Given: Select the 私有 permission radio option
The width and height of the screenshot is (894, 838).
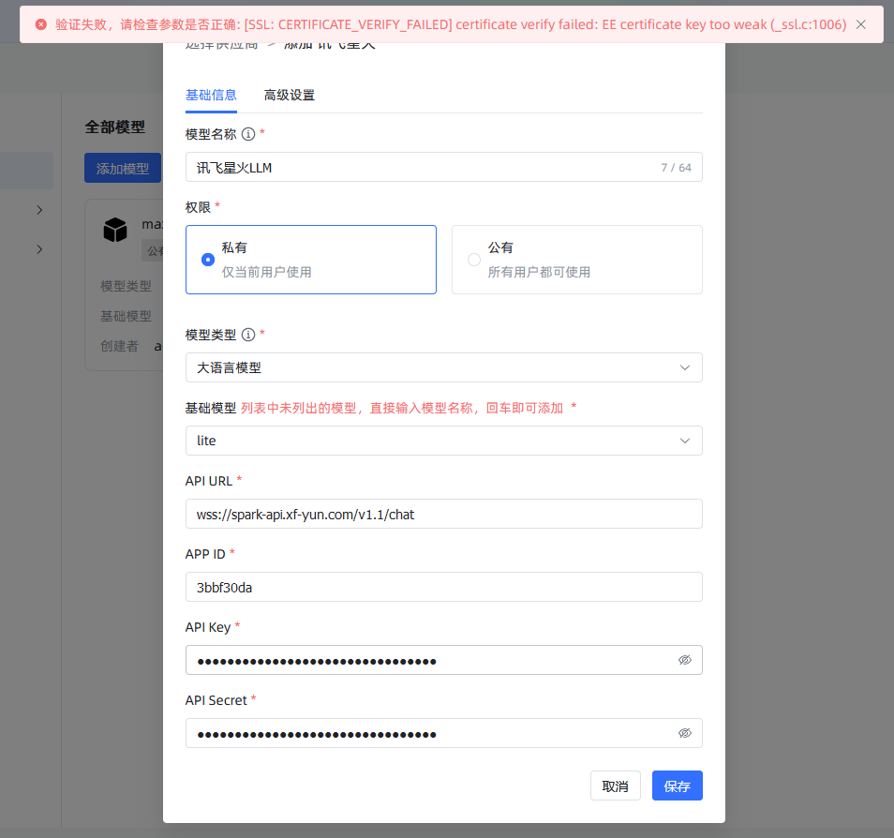Looking at the screenshot, I should click(311, 260).
